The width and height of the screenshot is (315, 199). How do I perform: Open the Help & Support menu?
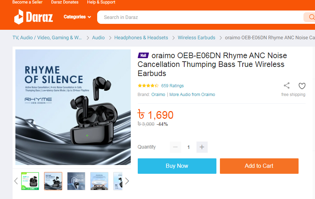(x=101, y=2)
